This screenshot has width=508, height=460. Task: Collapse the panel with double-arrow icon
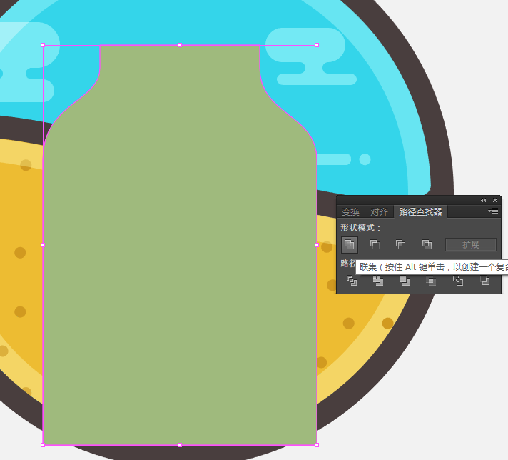pos(484,201)
